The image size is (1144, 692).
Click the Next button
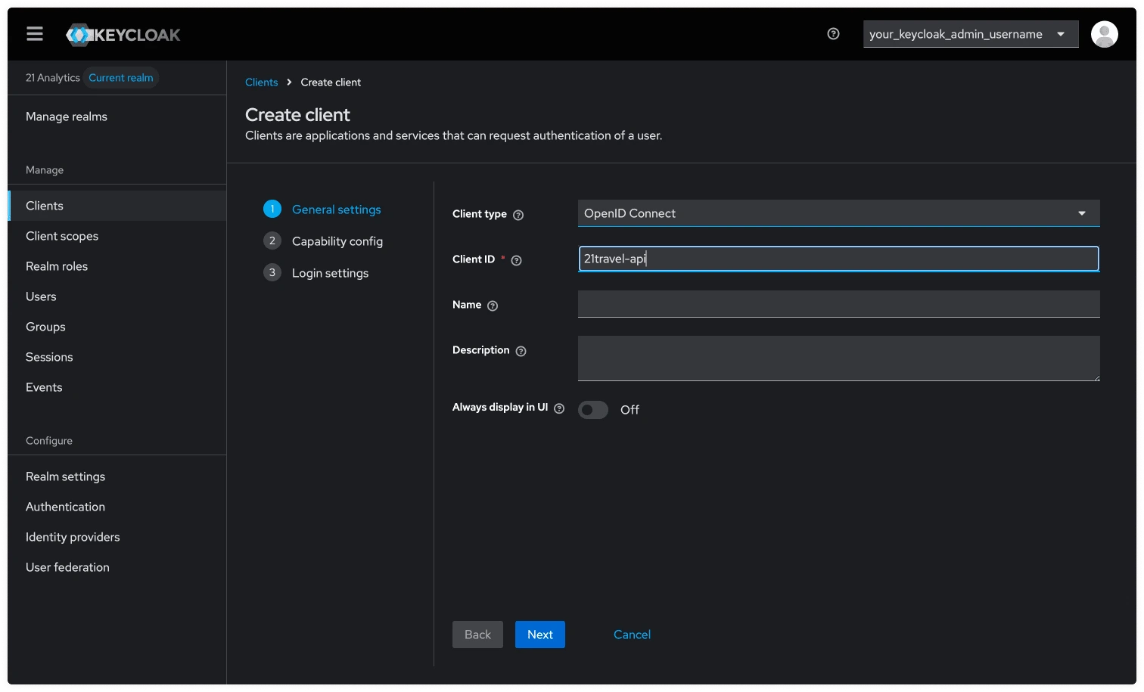click(x=539, y=635)
